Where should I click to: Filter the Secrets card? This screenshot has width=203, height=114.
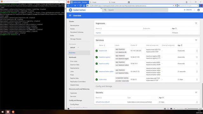pos(196,93)
